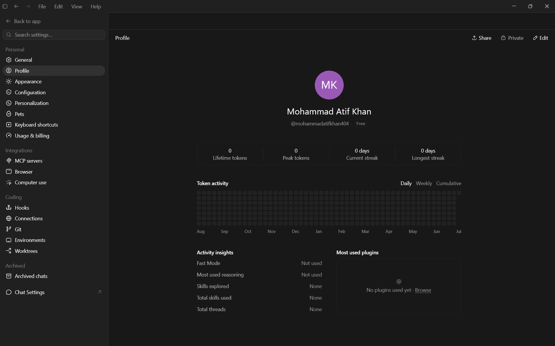Image resolution: width=555 pixels, height=346 pixels.
Task: Click the Keyboard shortcuts icon
Action: pyautogui.click(x=9, y=125)
